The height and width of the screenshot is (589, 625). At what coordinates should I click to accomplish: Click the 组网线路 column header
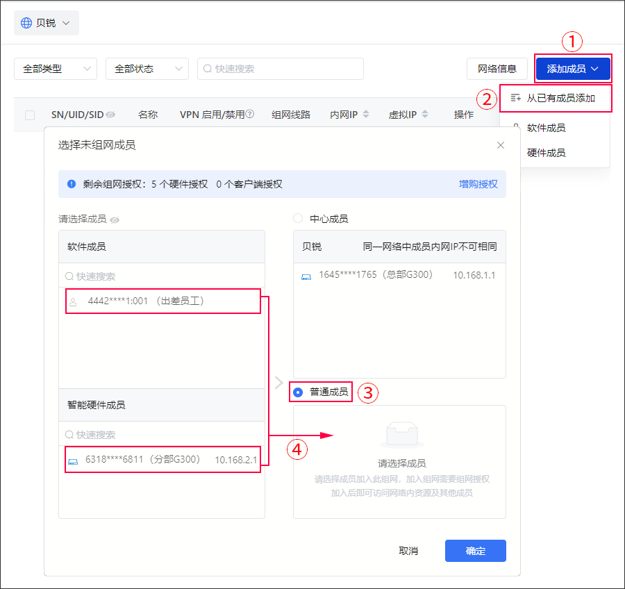pos(291,115)
